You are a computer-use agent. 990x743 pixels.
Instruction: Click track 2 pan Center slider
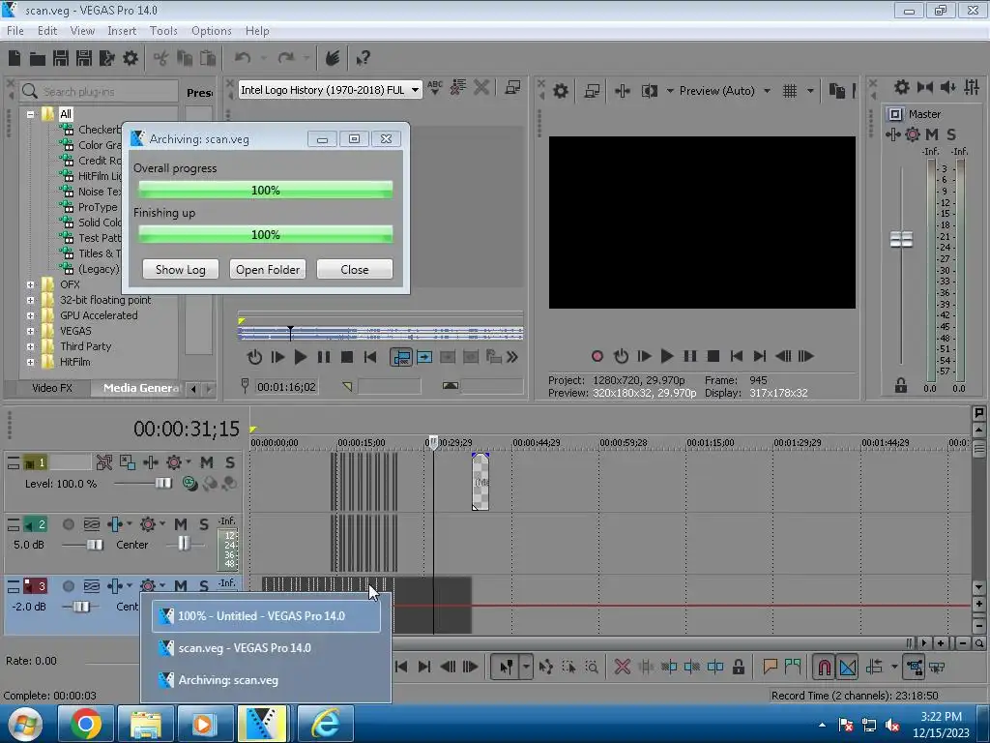[183, 544]
